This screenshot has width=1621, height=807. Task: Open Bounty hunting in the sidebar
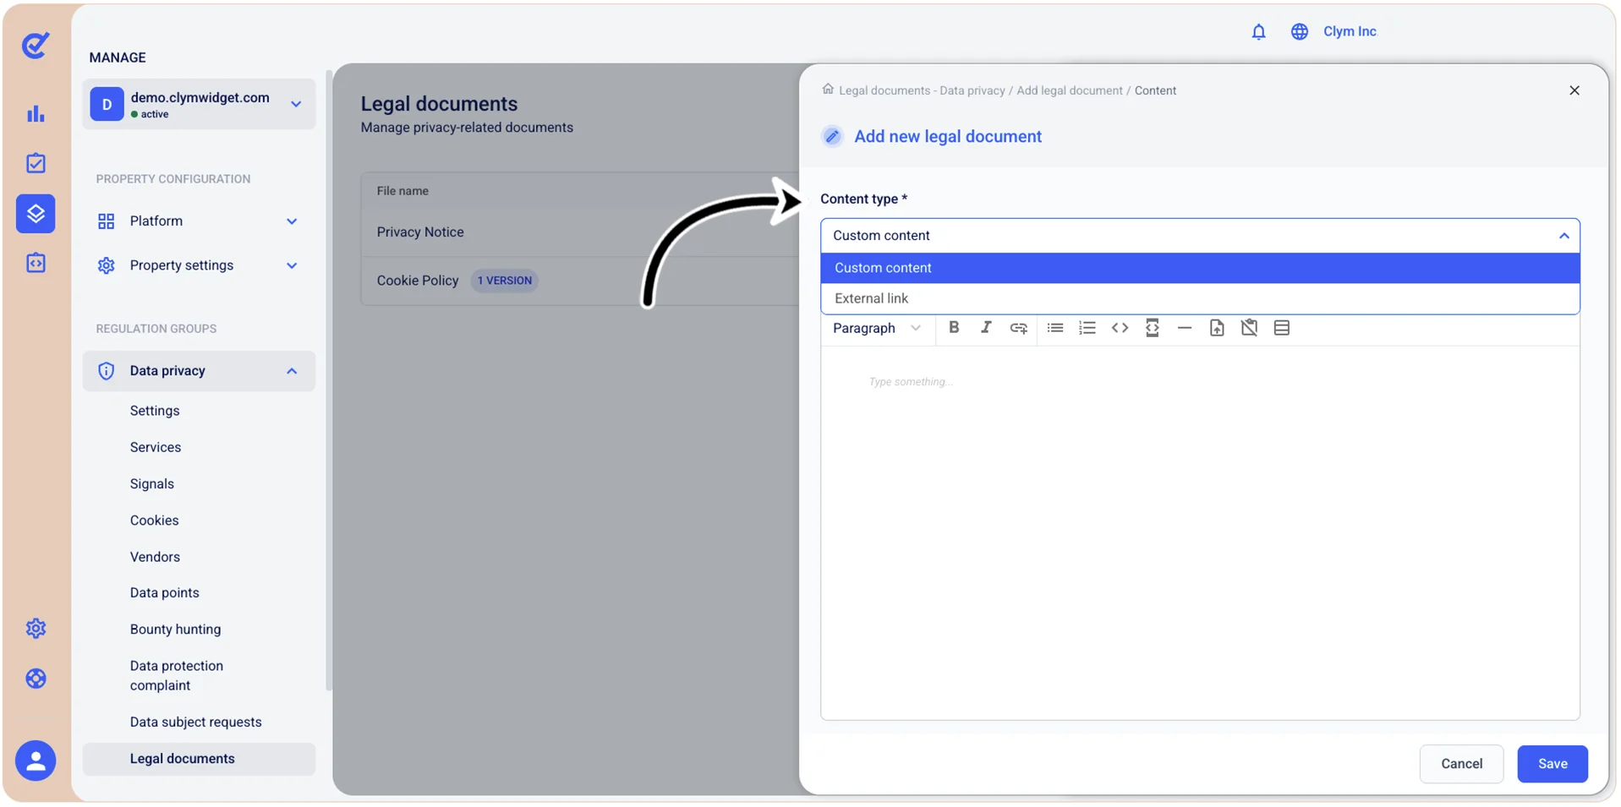(176, 630)
